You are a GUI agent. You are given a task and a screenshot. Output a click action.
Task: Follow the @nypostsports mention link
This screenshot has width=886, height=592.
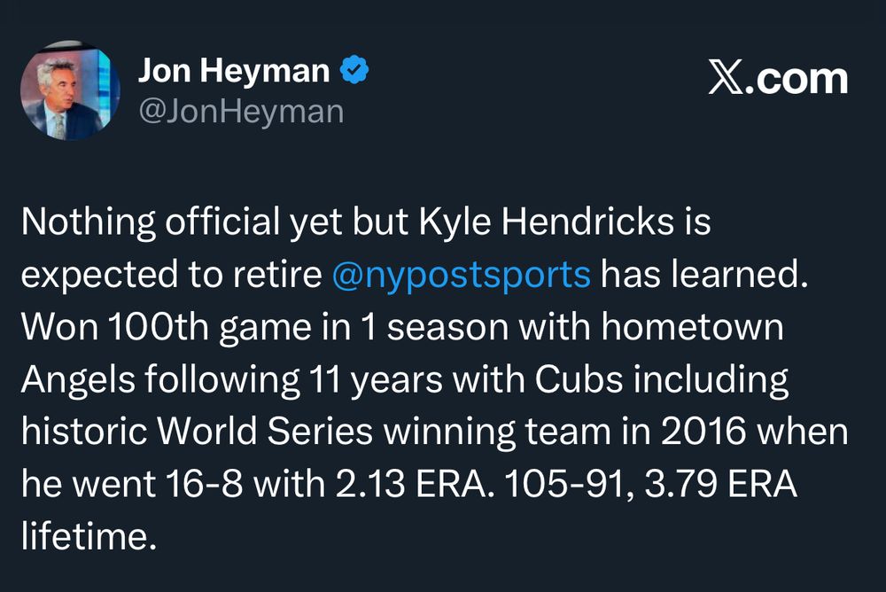point(461,275)
